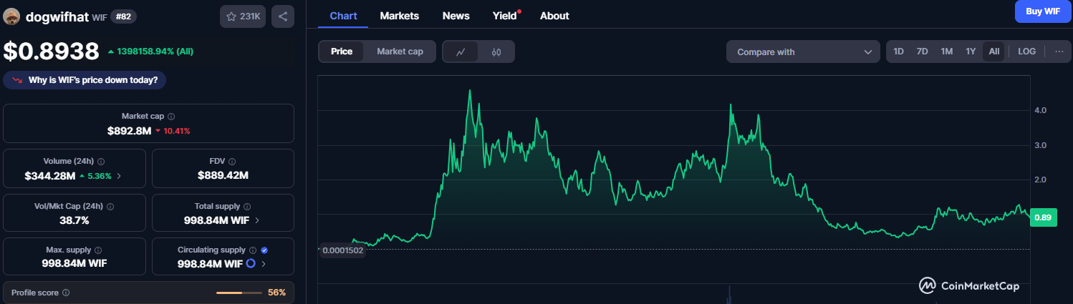Click the dogwifhat name heading
Screen dimensions: 1073x304
(57, 16)
